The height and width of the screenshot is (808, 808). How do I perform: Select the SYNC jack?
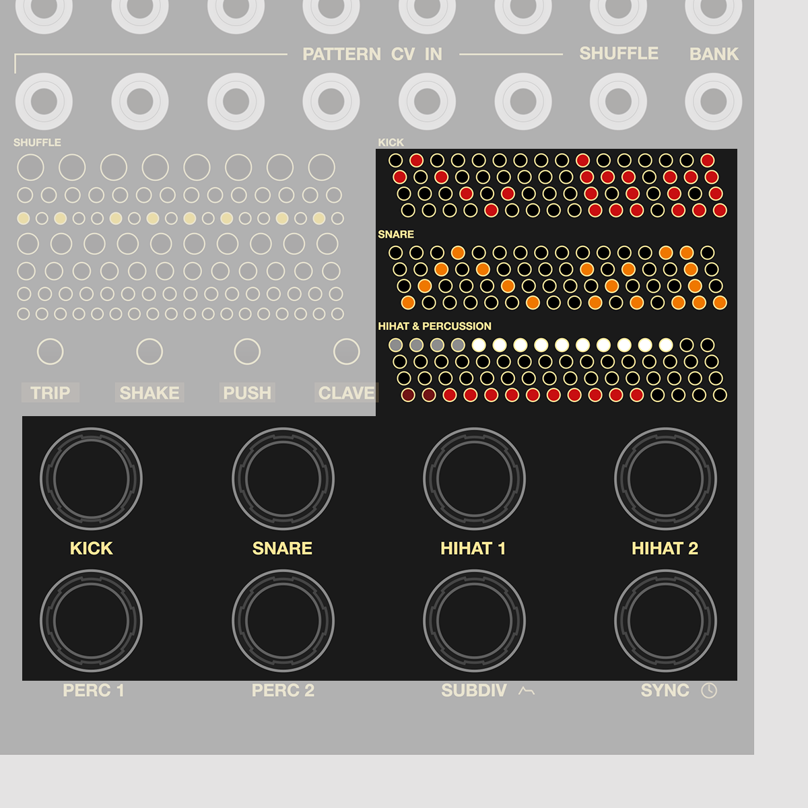[x=665, y=621]
